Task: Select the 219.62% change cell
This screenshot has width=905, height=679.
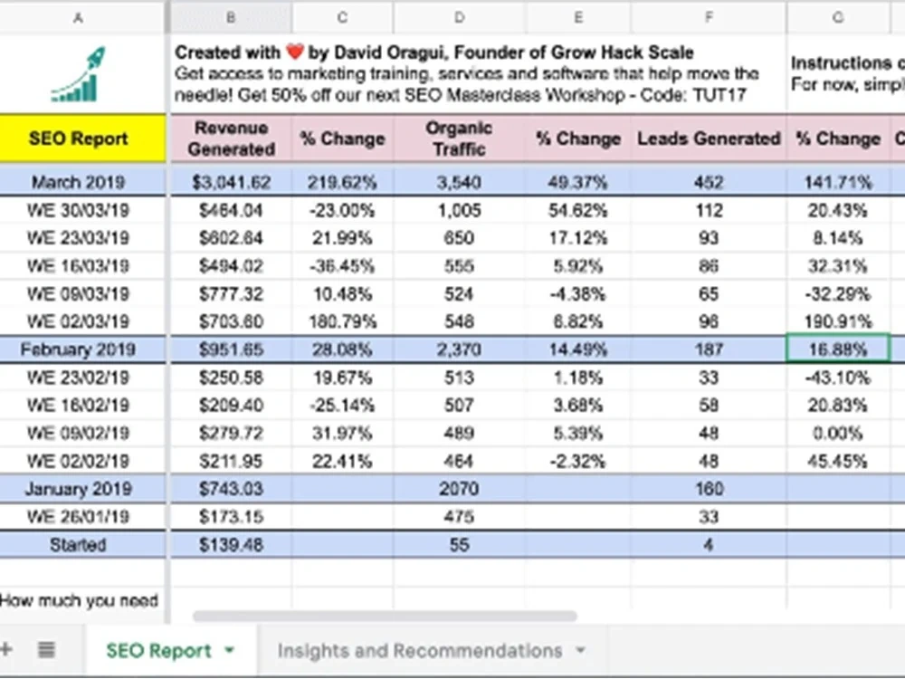Action: [342, 183]
